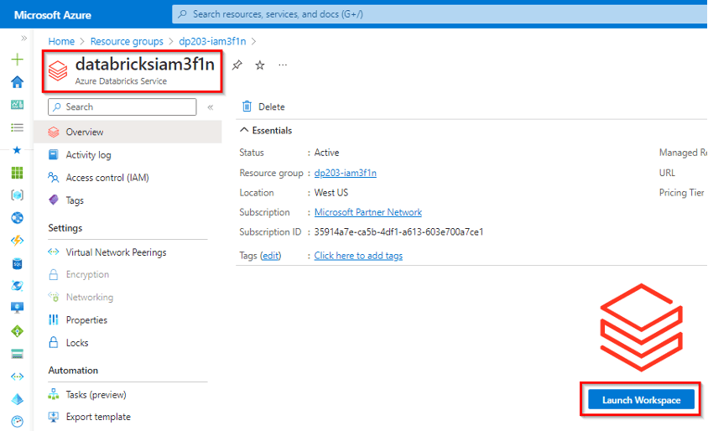The height and width of the screenshot is (431, 708).
Task: Go to Home in the breadcrumb
Action: (x=61, y=42)
